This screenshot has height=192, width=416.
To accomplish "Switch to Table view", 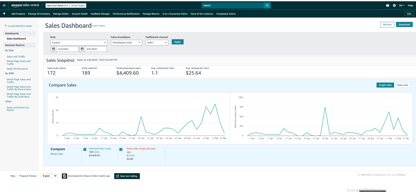I will [402, 85].
